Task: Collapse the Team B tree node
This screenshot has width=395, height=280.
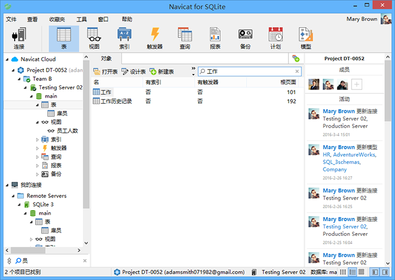Action: pyautogui.click(x=19, y=79)
